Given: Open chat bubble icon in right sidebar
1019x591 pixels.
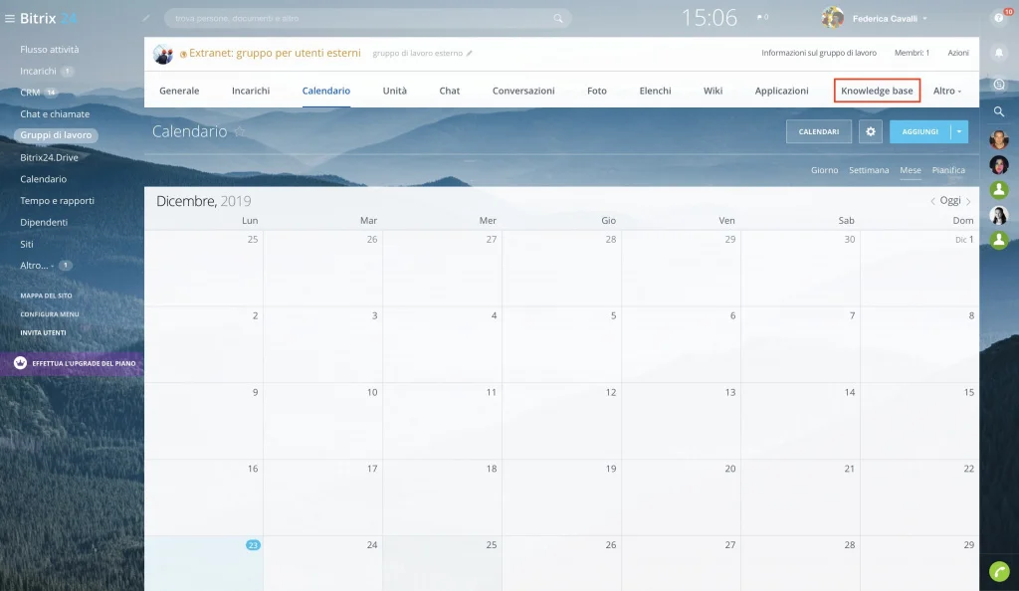Looking at the screenshot, I should [x=999, y=84].
